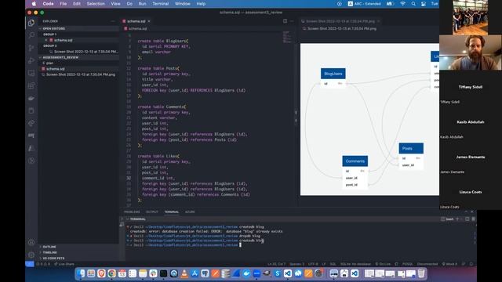Screen dimensions: 502x282
Task: Split the terminal panel
Action: 467,219
